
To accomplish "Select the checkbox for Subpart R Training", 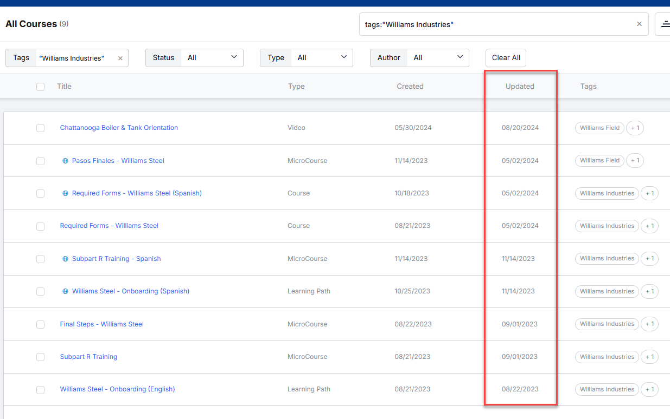I will (40, 357).
